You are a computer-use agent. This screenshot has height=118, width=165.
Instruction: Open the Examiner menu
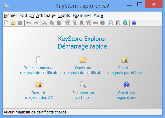click(82, 15)
